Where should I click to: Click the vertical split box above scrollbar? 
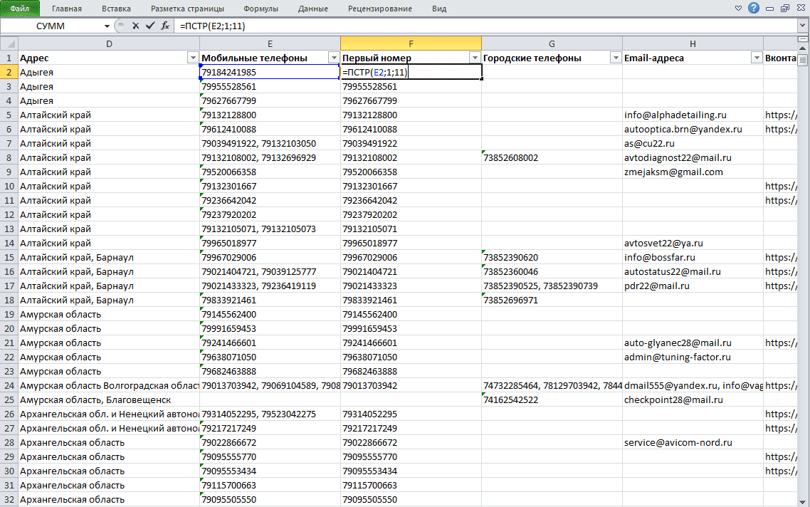tap(804, 39)
